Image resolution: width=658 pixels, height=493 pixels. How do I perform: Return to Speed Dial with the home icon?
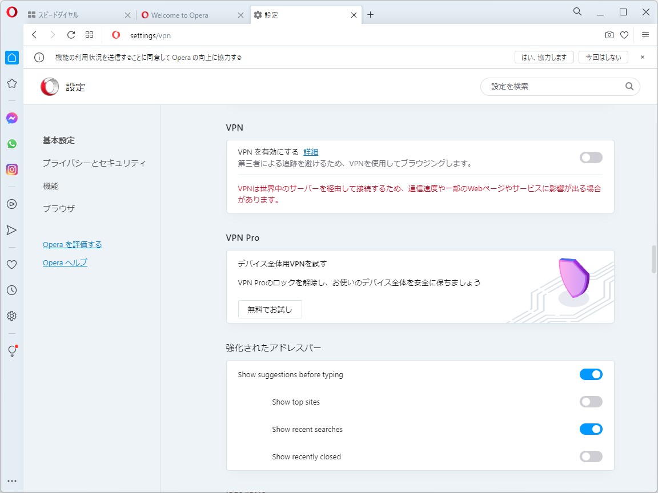[x=11, y=57]
